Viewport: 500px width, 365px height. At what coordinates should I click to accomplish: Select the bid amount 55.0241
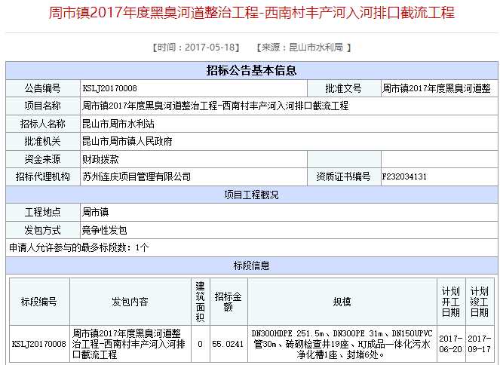(228, 344)
